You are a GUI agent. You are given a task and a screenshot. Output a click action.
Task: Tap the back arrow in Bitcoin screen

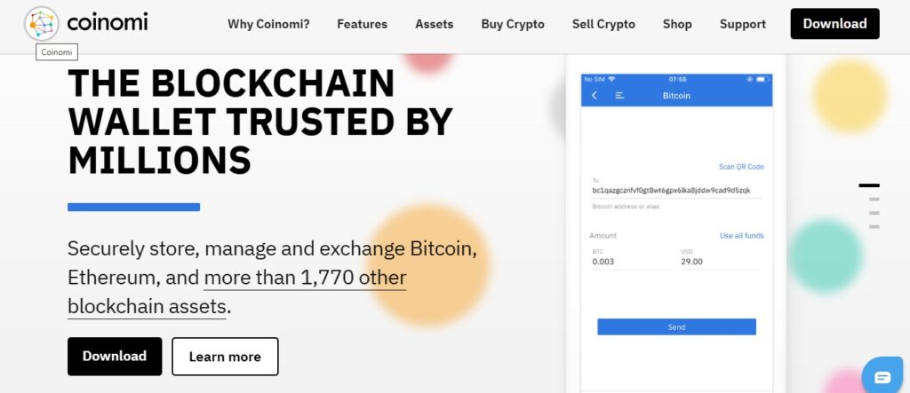pos(595,95)
